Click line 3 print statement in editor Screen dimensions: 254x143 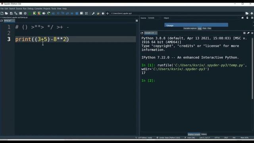42,39
